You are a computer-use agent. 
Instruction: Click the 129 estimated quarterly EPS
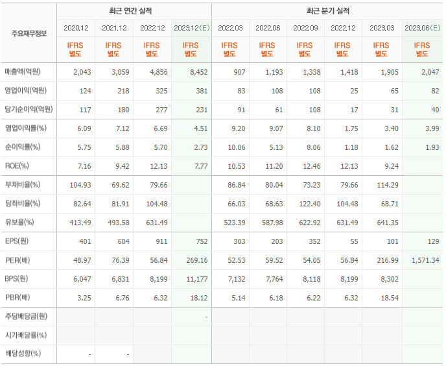click(x=433, y=241)
